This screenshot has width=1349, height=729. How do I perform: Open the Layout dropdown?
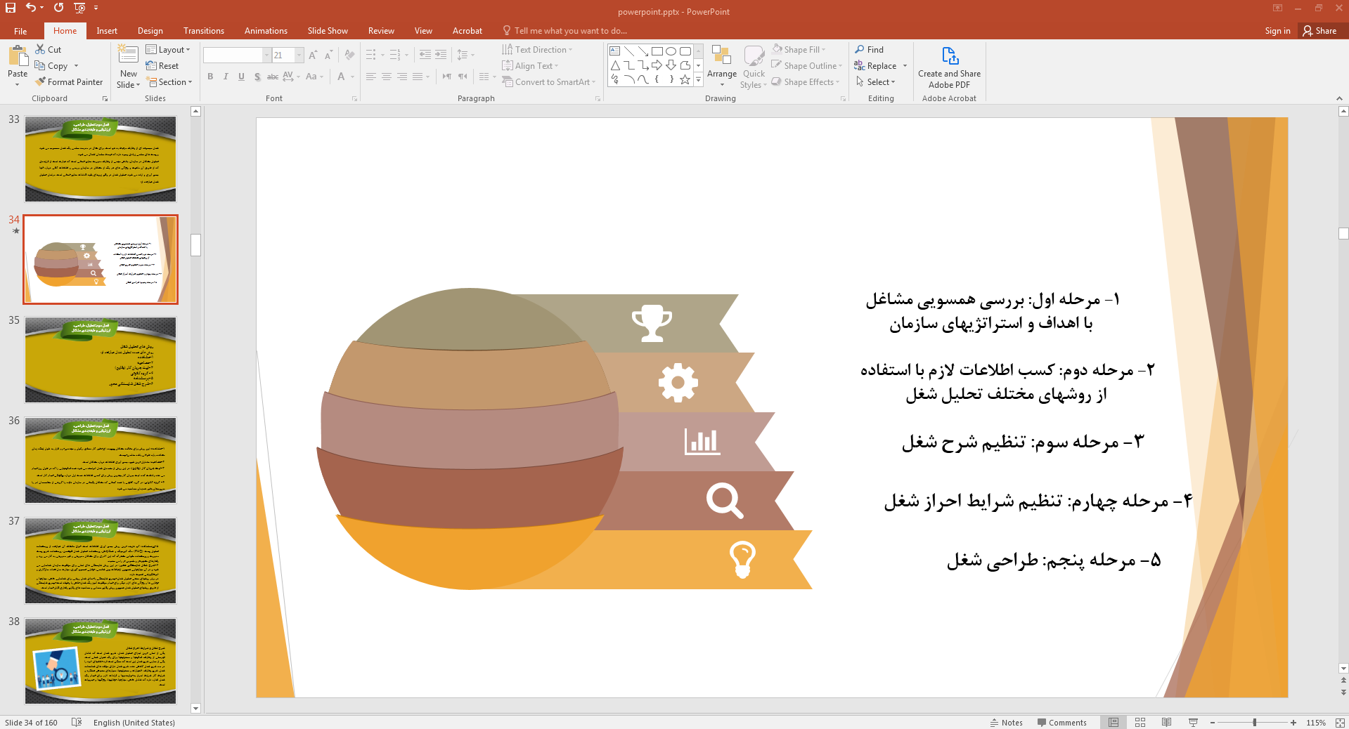click(168, 50)
